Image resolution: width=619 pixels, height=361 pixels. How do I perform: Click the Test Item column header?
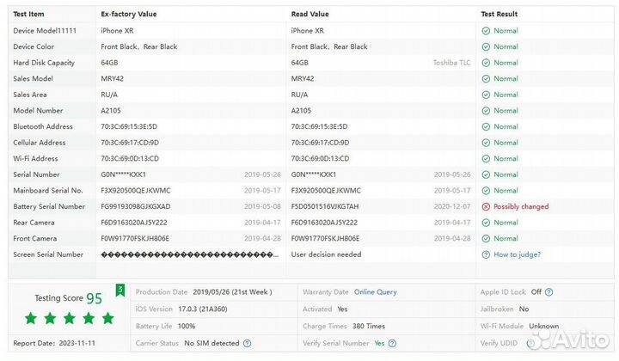28,15
